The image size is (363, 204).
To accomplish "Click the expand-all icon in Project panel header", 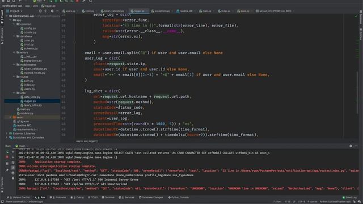I will point(46,11).
